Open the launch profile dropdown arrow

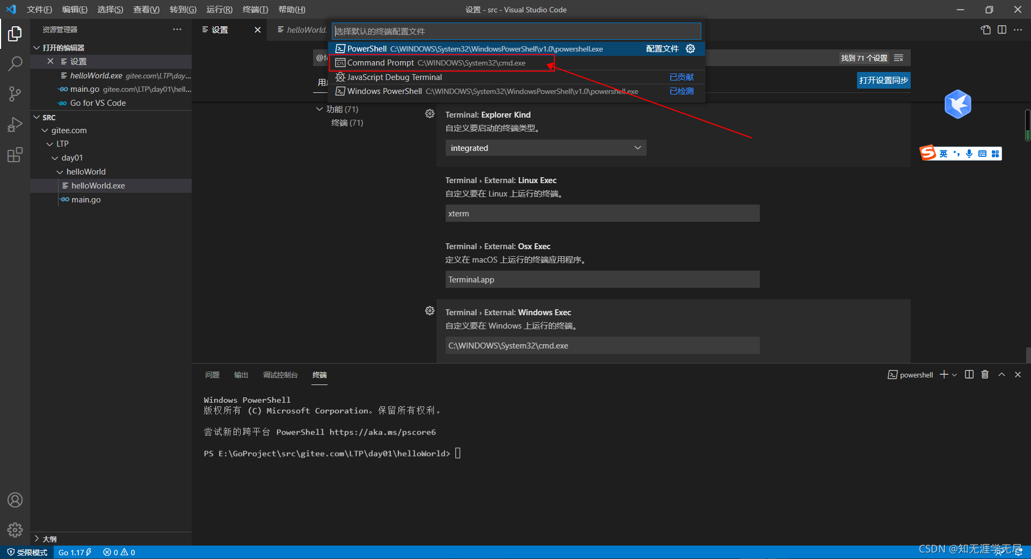click(954, 375)
